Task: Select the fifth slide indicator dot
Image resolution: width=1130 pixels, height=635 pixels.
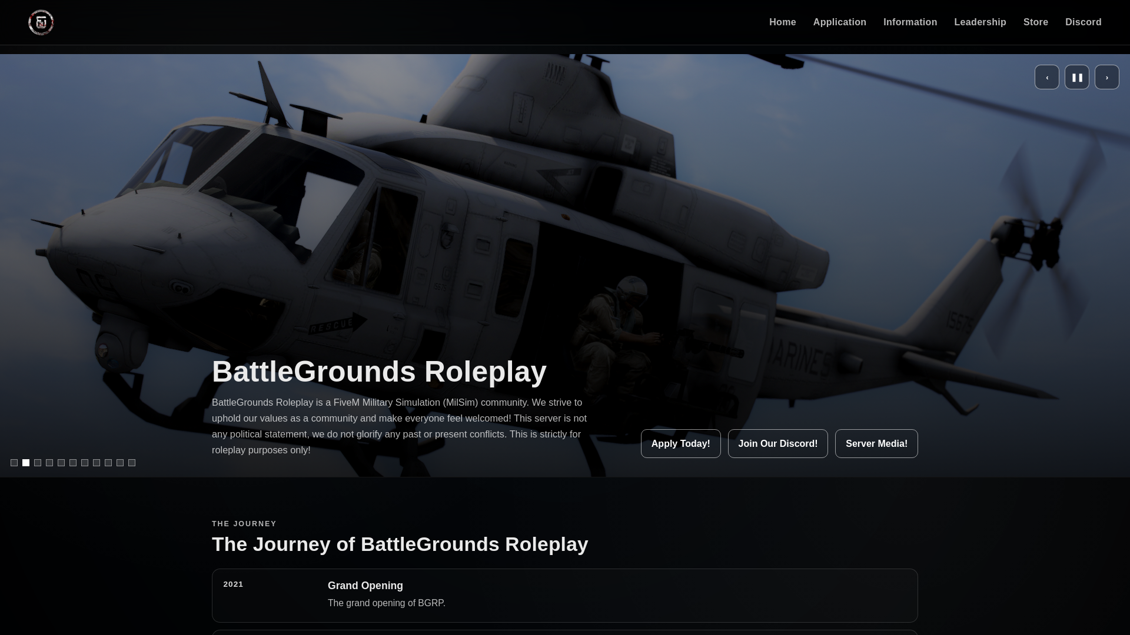Action: pyautogui.click(x=61, y=463)
